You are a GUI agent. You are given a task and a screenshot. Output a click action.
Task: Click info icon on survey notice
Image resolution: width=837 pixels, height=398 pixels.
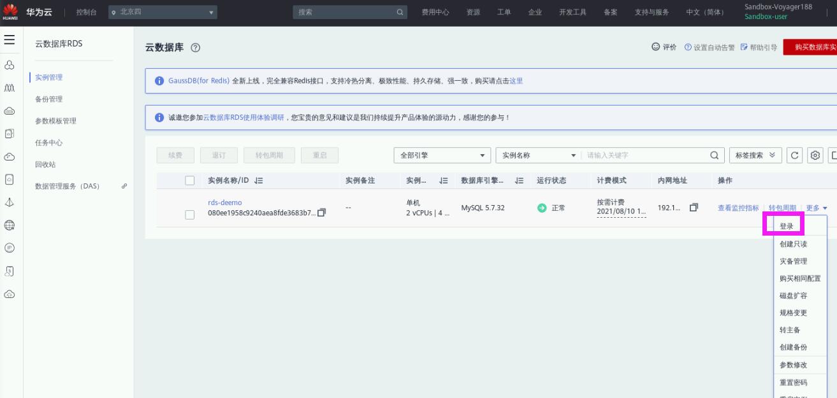(159, 118)
